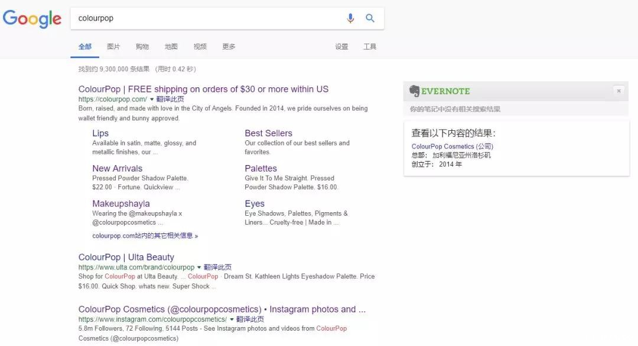Screen dimensions: 638x346
Task: Open ColourPop Cosmetics (公司) Evernote link
Action: tap(452, 146)
